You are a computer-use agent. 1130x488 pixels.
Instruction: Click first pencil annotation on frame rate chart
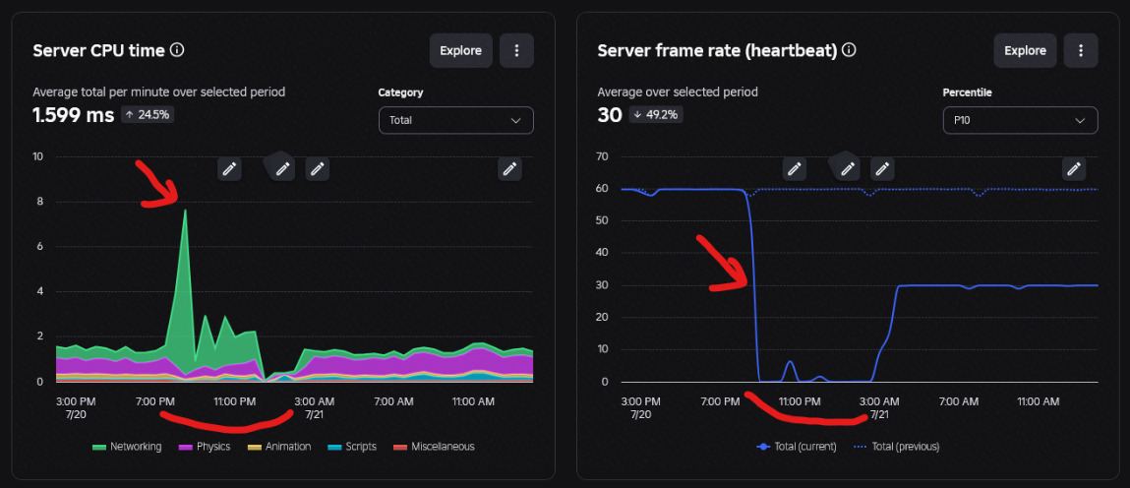pos(795,168)
